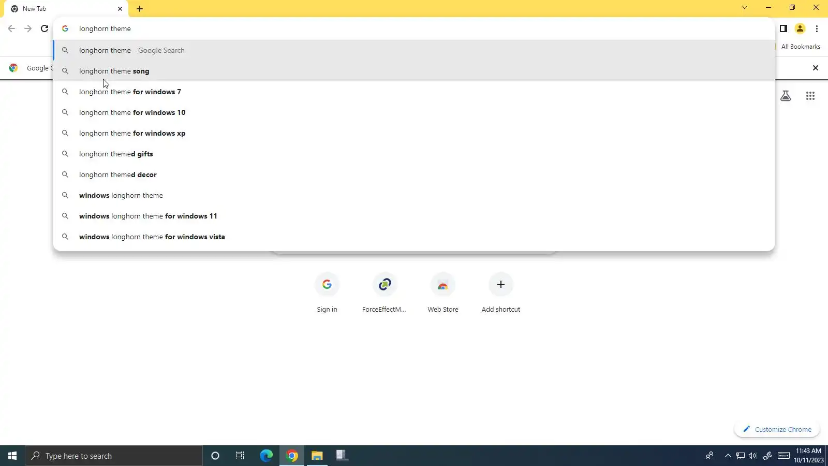Image resolution: width=828 pixels, height=466 pixels.
Task: Choose "windows longhorn theme for windows 11"
Action: (414, 216)
